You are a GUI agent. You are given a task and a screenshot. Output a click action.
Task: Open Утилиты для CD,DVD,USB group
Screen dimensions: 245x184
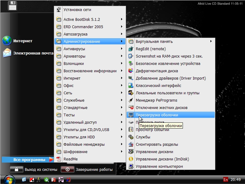[x=90, y=130]
